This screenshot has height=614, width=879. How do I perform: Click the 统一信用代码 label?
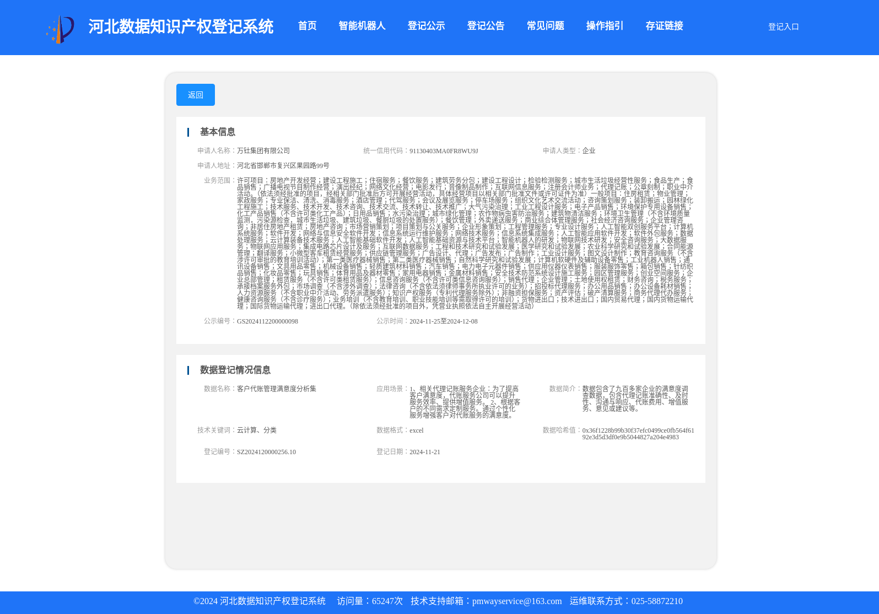coord(386,150)
